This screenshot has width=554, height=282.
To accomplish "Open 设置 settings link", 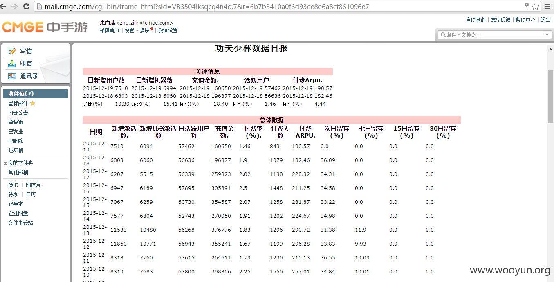I will pyautogui.click(x=129, y=30).
